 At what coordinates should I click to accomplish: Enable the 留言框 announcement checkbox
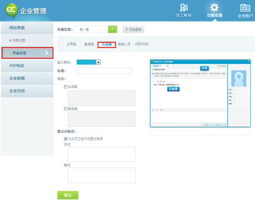coord(65,109)
